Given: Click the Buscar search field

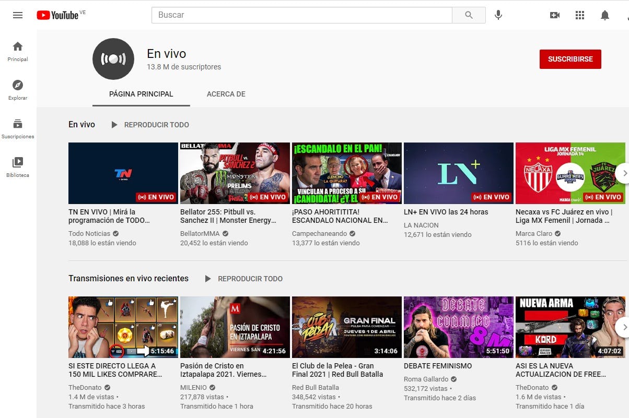Looking at the screenshot, I should [x=301, y=15].
